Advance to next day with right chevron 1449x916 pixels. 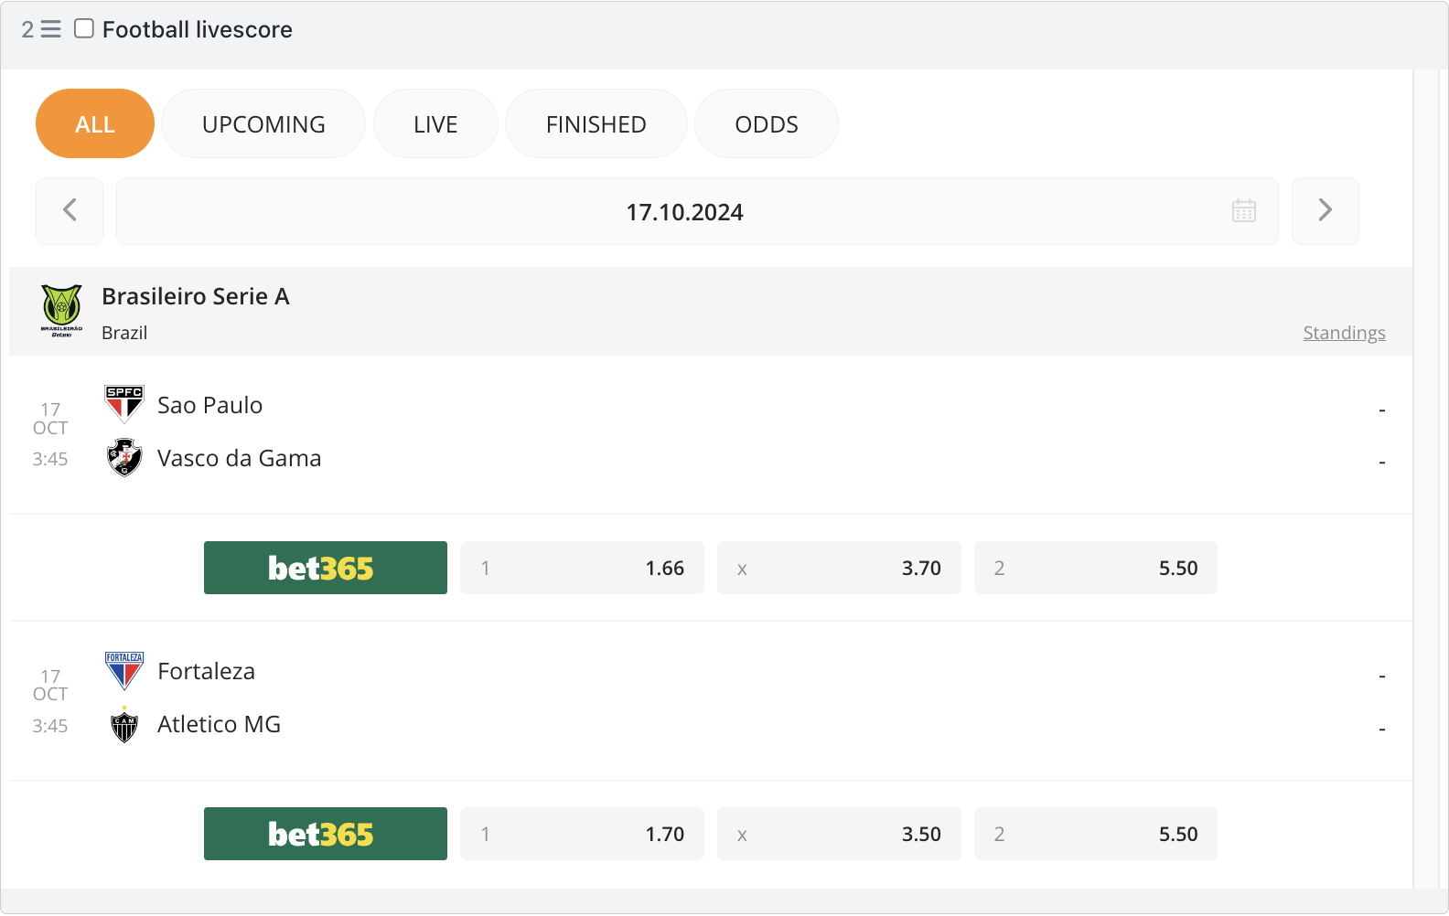1325,211
